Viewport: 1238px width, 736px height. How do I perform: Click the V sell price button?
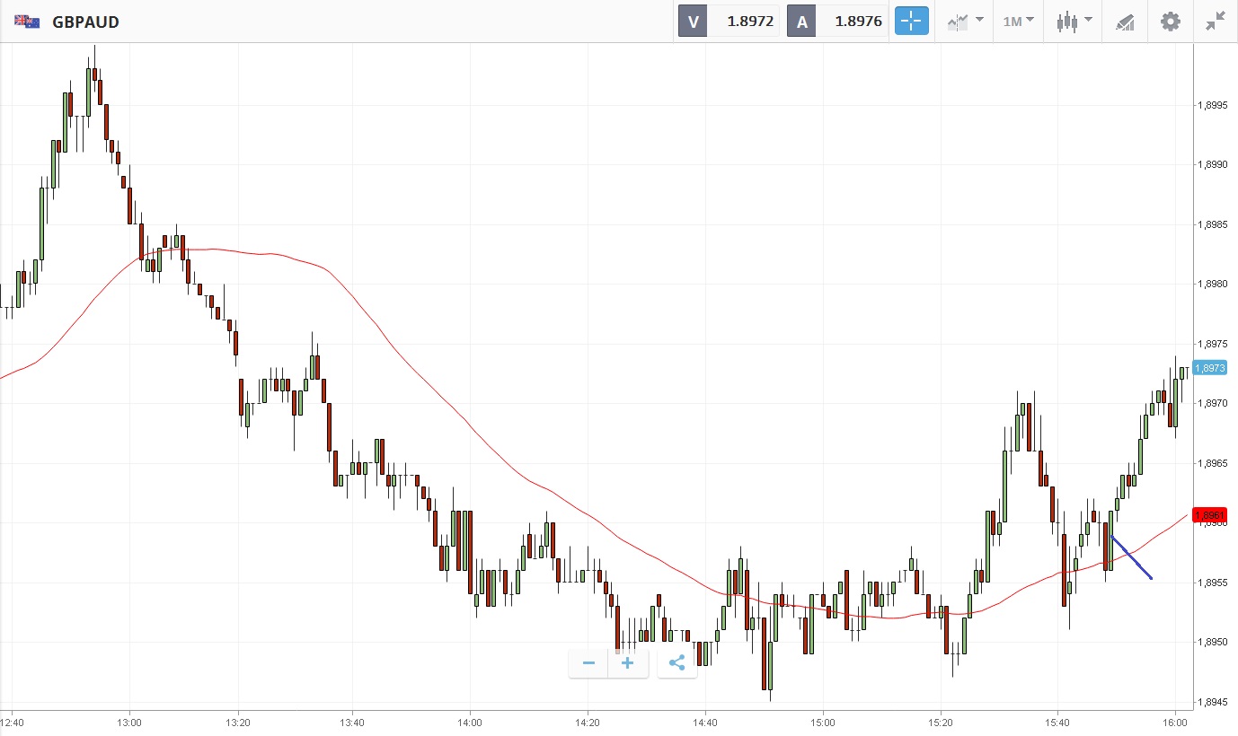click(693, 22)
